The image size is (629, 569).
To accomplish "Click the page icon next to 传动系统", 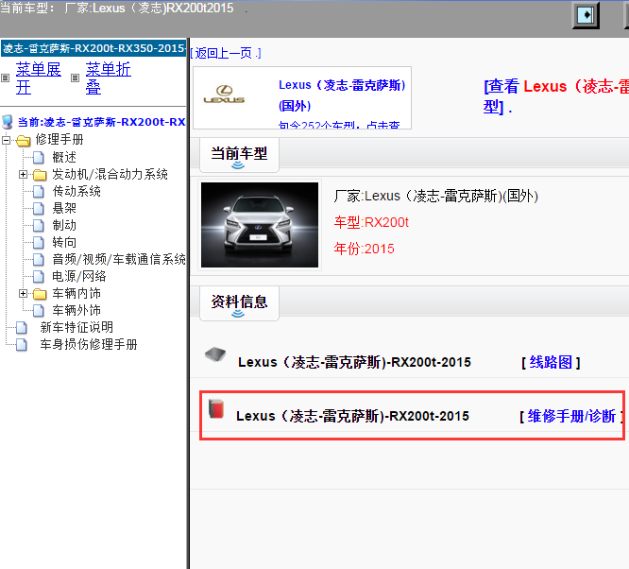I will click(39, 192).
